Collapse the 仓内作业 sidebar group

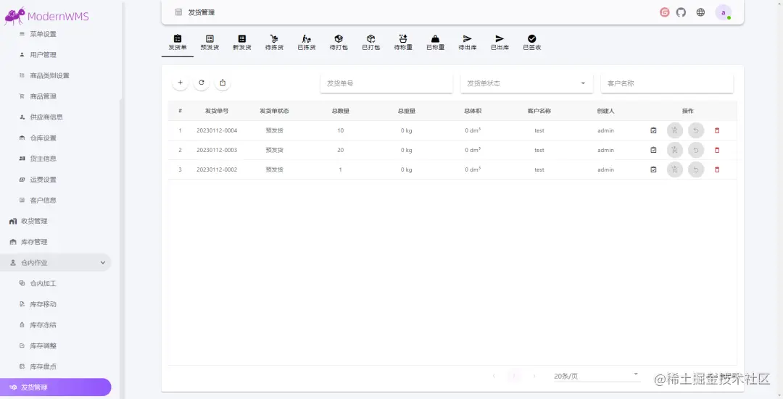click(55, 263)
